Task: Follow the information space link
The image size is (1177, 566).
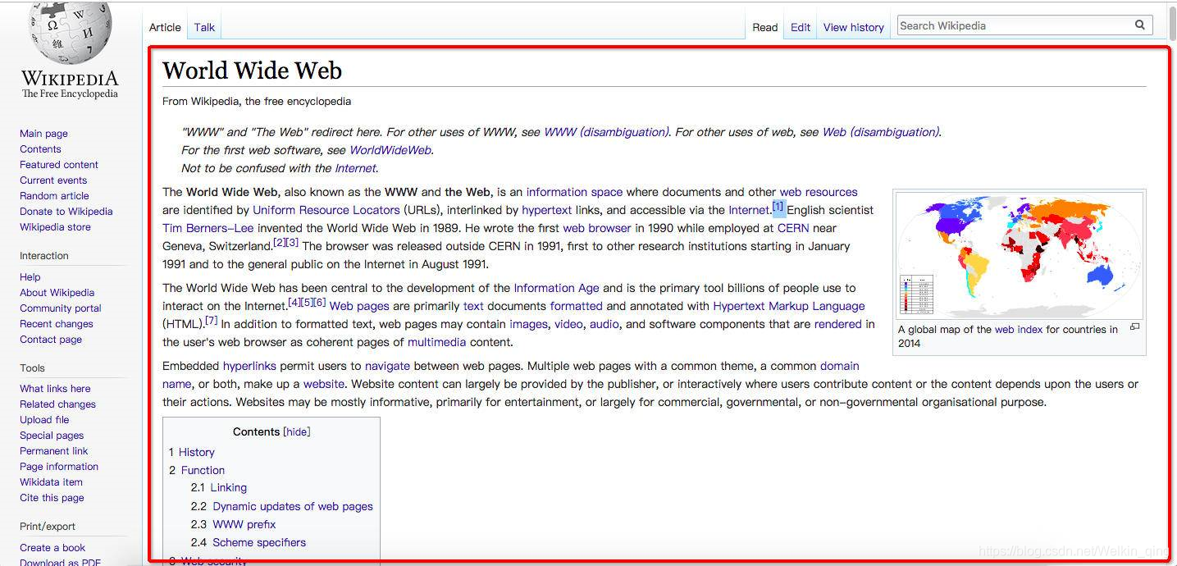Action: [574, 192]
